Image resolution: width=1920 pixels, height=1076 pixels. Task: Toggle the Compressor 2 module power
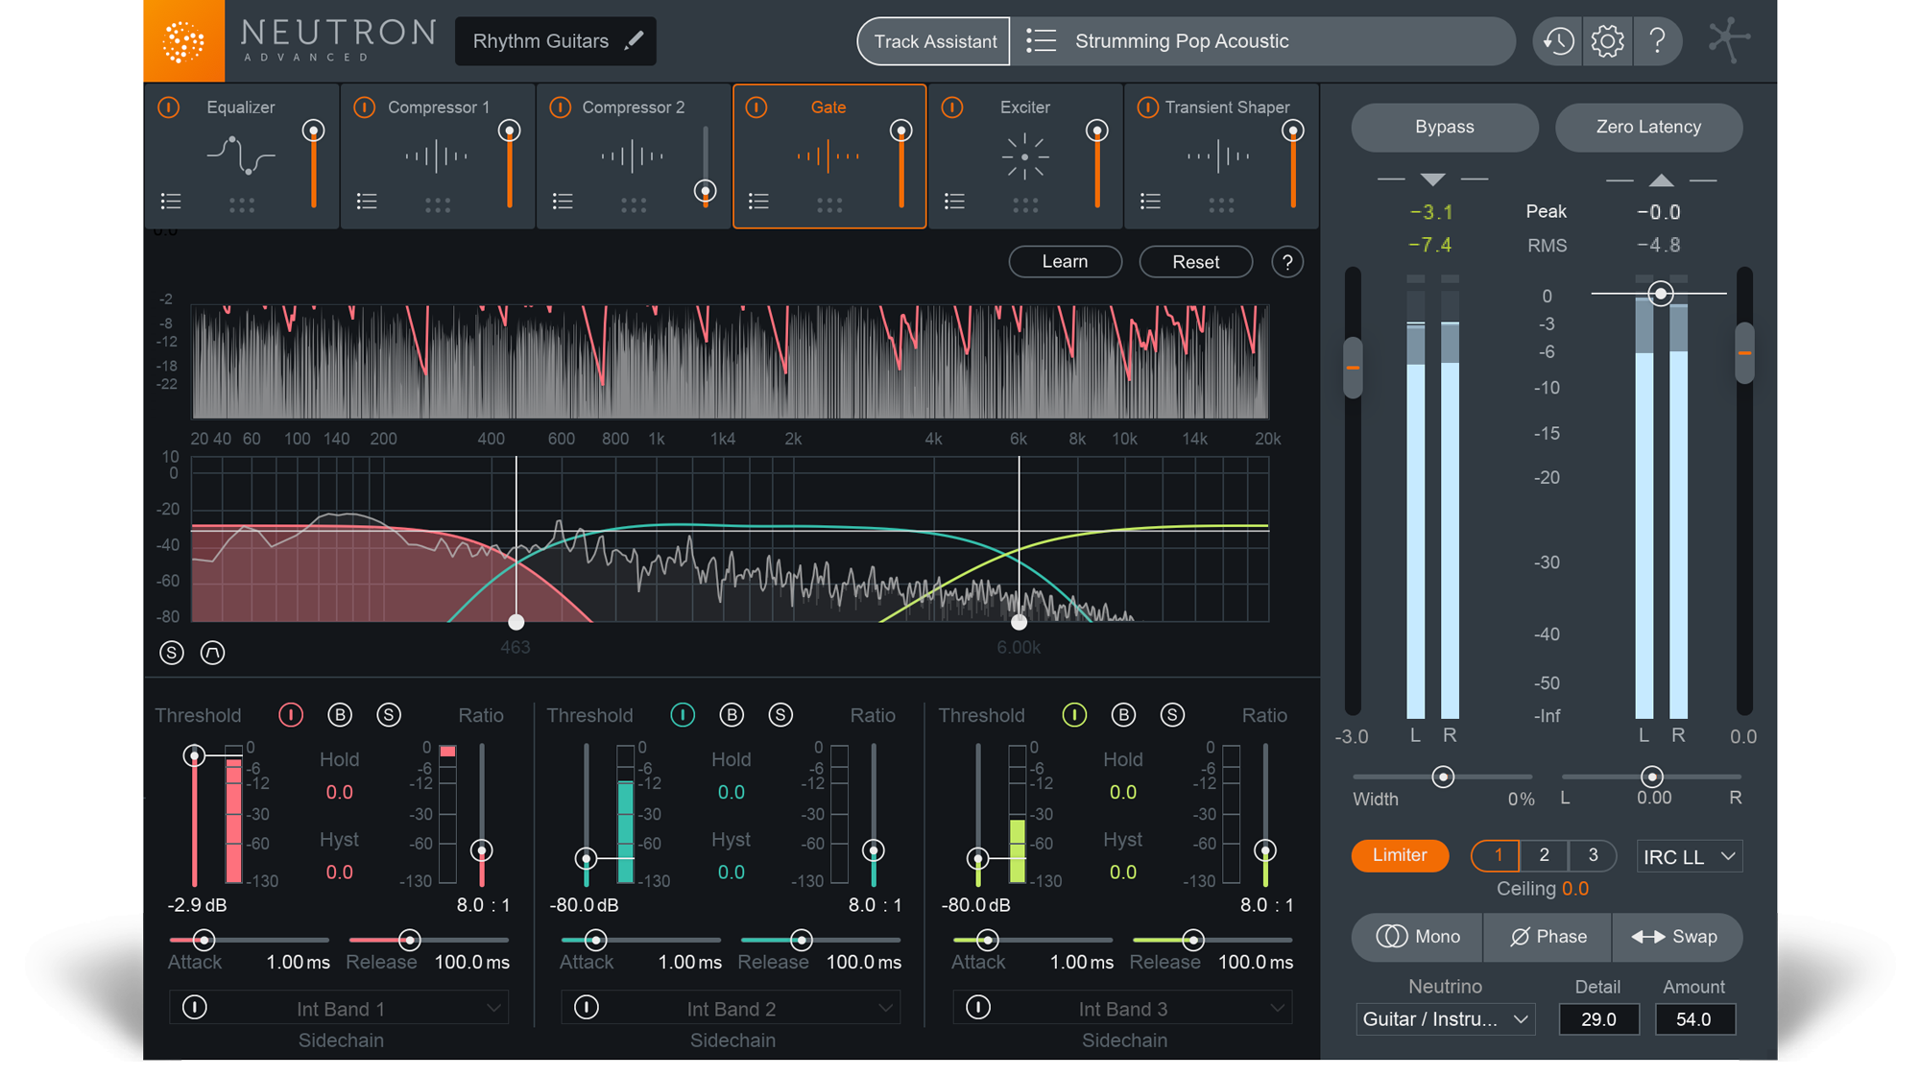(x=561, y=108)
